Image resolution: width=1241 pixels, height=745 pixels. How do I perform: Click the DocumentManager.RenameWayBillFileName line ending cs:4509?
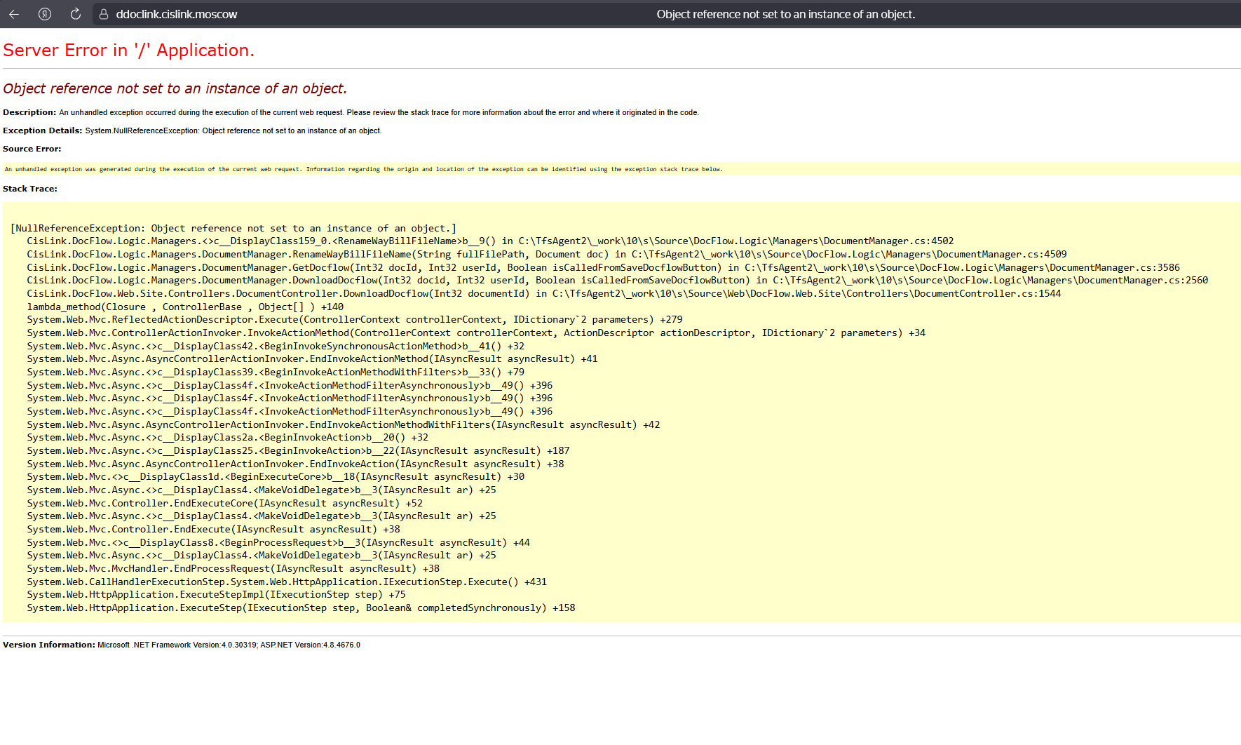[547, 254]
